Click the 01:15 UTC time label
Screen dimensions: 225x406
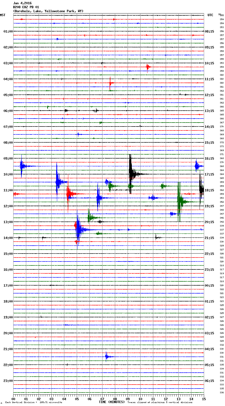click(x=209, y=301)
